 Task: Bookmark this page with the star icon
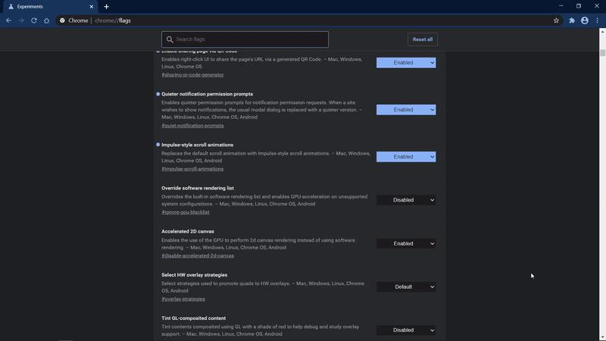click(556, 20)
